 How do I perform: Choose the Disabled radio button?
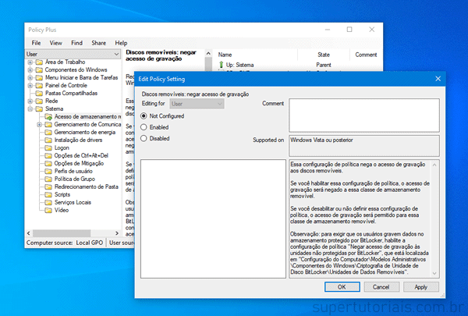coord(144,139)
